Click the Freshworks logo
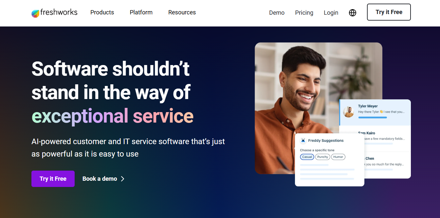Viewport: 440px width, 218px height. click(x=54, y=12)
